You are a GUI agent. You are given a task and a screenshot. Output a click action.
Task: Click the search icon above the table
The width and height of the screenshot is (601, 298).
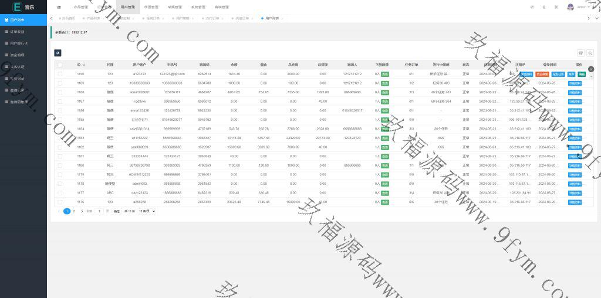click(590, 53)
